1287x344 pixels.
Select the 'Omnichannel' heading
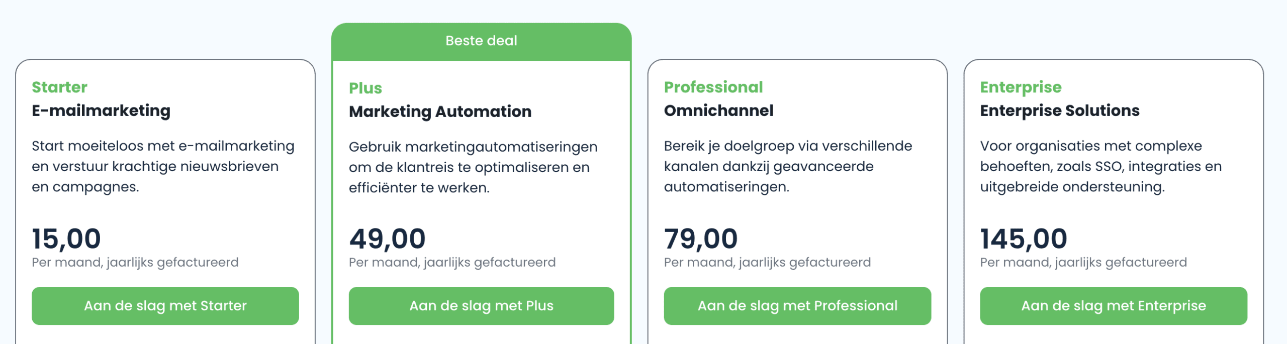tap(719, 111)
